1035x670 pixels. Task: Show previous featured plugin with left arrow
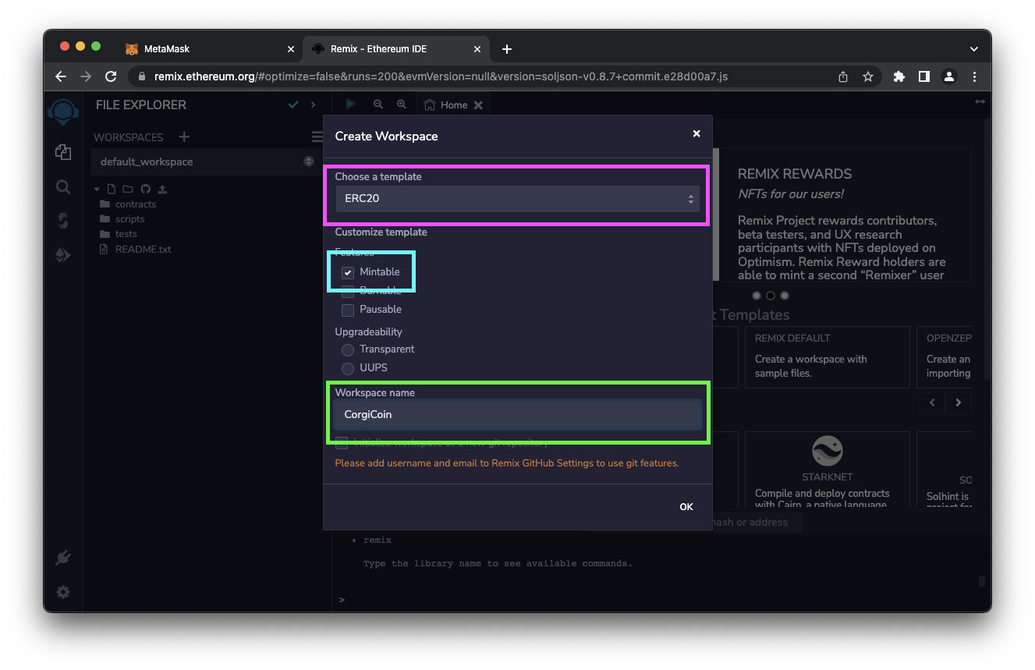[932, 402]
